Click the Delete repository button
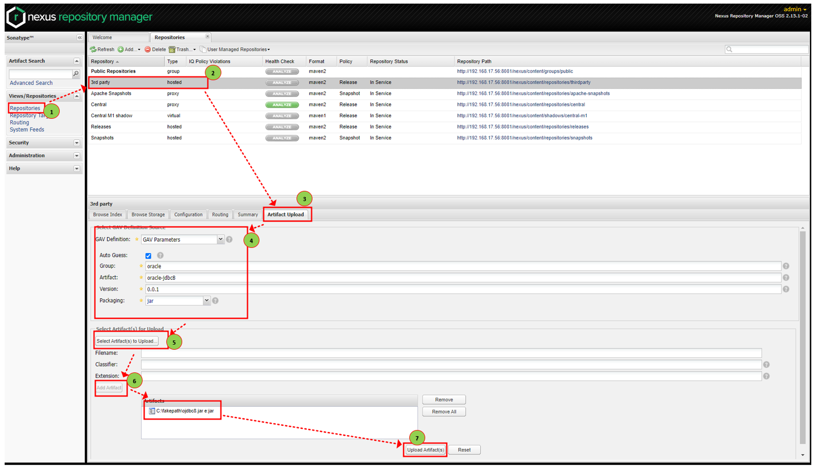 [x=155, y=49]
